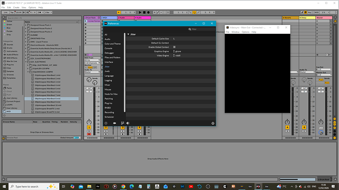
Task: Toggle Enable Global Context checkbox
Action: [x=174, y=47]
